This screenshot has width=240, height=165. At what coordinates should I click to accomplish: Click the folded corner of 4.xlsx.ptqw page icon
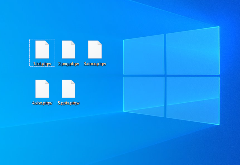(47, 82)
